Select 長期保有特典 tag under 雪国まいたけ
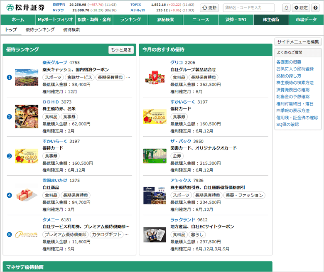This screenshot has height=272, width=324. [x=76, y=195]
